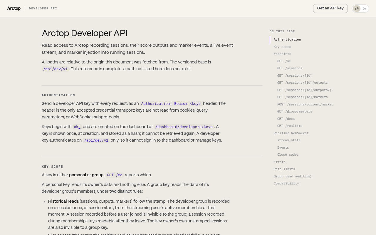Click the AUTHENTICATION section heading

(x=58, y=95)
